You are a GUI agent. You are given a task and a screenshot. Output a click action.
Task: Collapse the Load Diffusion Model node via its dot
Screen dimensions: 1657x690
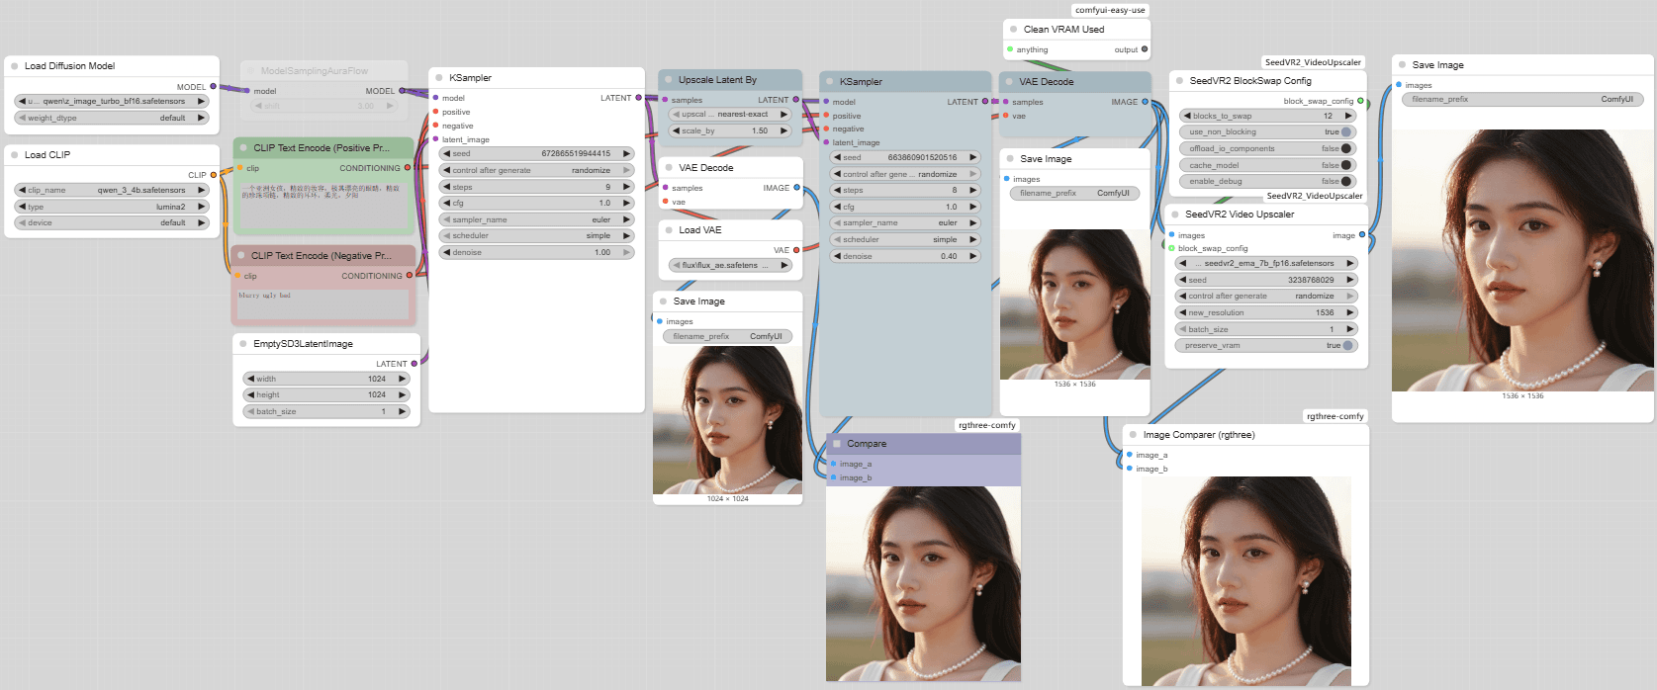pos(15,66)
